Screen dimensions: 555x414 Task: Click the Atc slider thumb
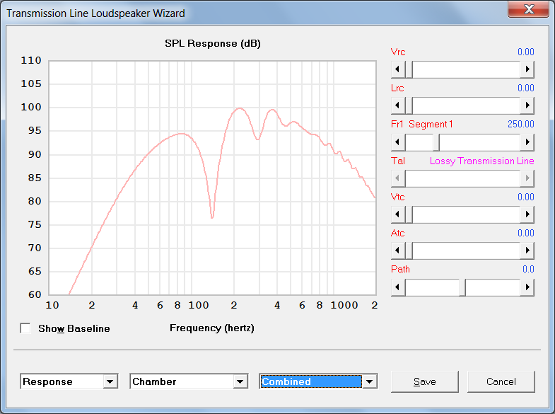(x=409, y=251)
